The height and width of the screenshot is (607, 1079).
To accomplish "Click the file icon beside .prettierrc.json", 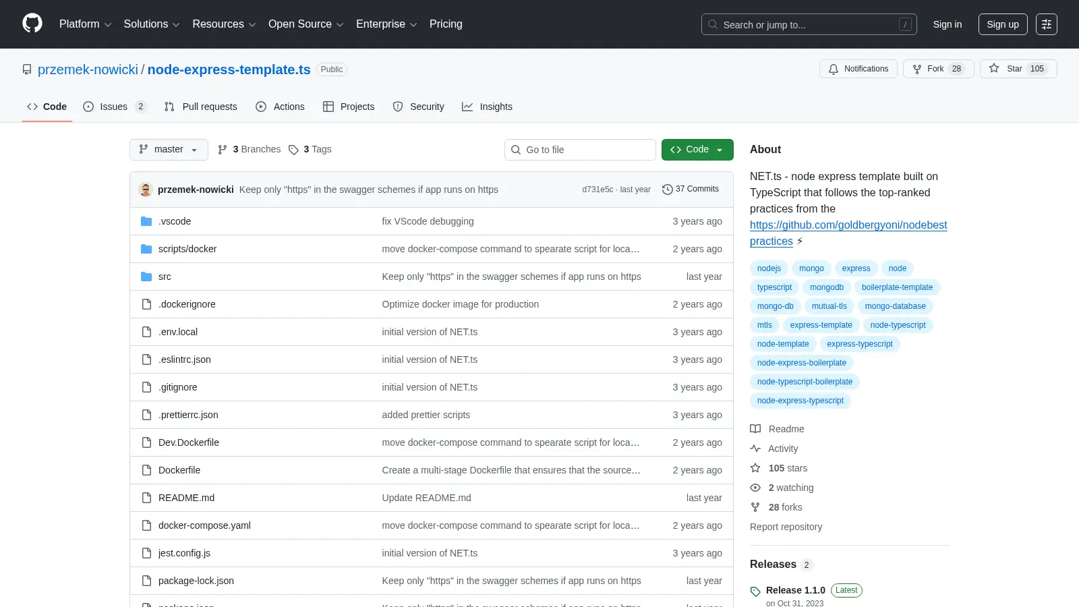I will point(146,415).
